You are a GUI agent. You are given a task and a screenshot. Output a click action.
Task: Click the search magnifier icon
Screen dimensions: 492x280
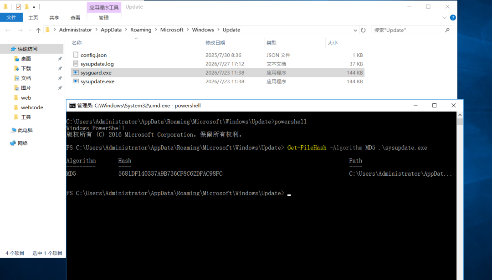click(x=447, y=30)
